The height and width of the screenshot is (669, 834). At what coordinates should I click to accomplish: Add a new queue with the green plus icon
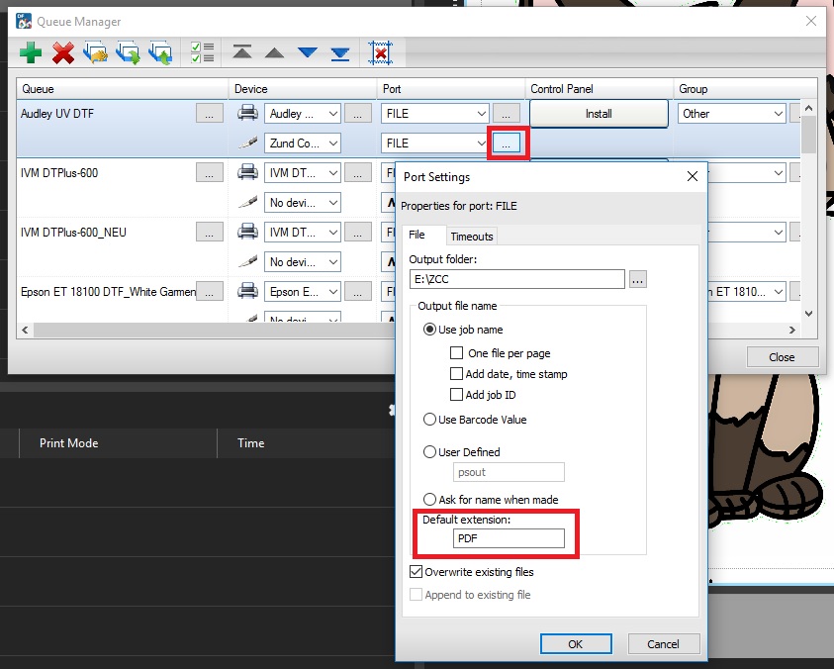tap(31, 52)
